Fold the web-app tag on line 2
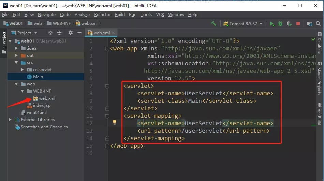 click(107, 49)
